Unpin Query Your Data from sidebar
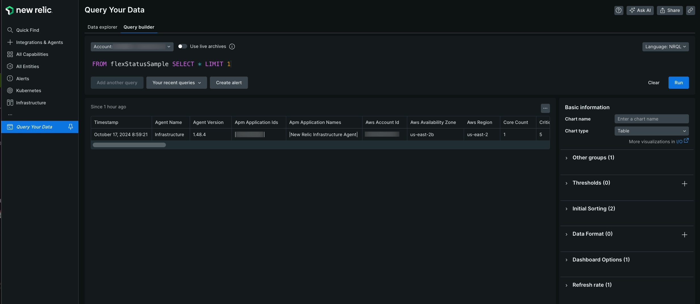 [x=71, y=127]
